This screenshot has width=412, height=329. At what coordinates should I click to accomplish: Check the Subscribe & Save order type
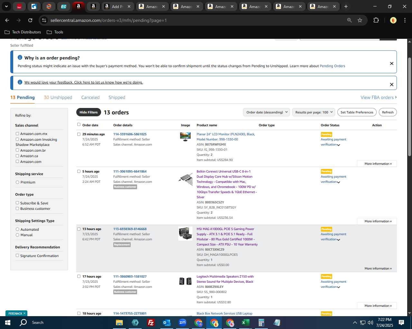pos(17,203)
